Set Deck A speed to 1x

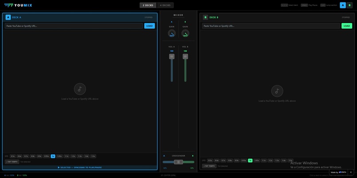pyautogui.click(x=53, y=156)
